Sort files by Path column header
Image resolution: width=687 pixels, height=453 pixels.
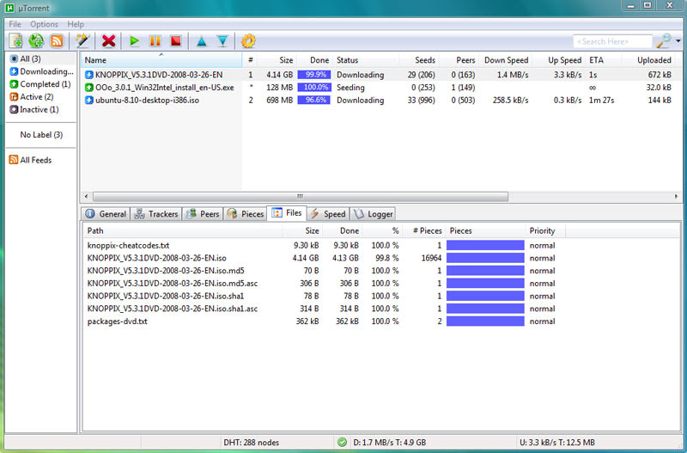point(183,230)
